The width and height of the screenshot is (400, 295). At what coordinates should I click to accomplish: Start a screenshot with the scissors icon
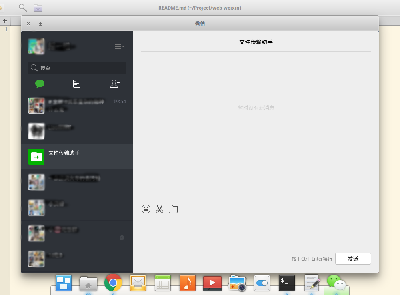160,209
